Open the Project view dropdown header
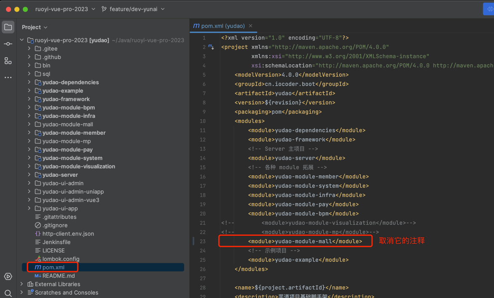 click(34, 27)
